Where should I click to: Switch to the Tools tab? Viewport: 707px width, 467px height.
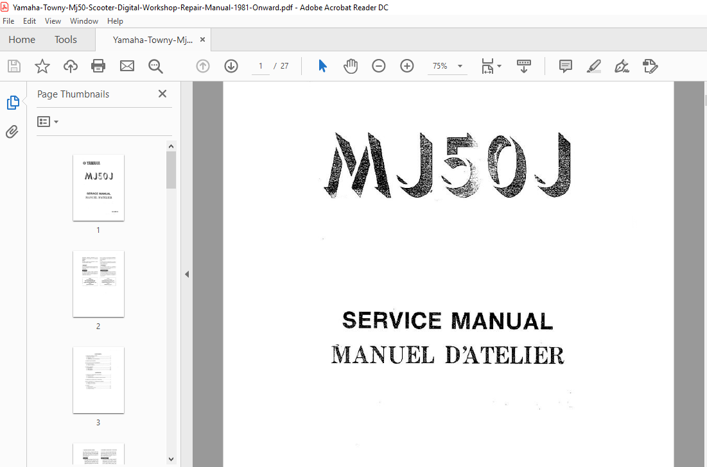pos(66,40)
